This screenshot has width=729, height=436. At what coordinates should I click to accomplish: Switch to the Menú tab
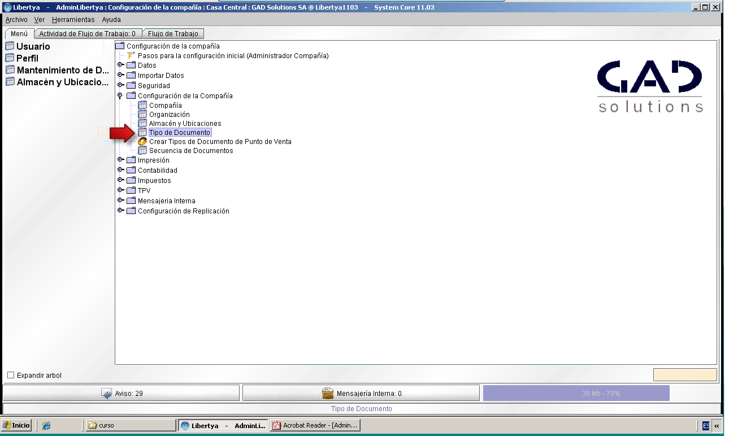click(x=19, y=34)
